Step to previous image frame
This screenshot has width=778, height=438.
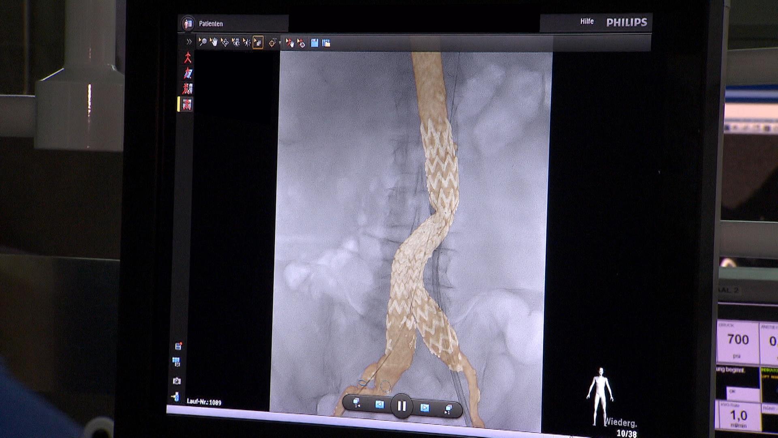pyautogui.click(x=379, y=404)
